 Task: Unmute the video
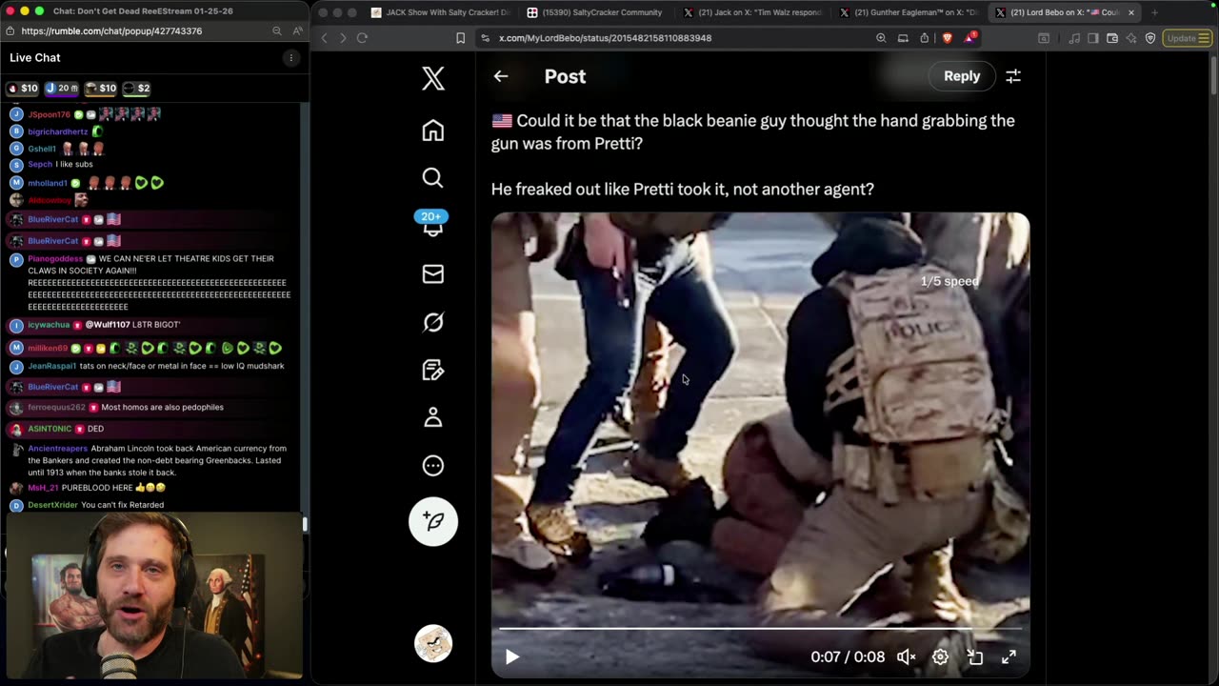tap(906, 656)
